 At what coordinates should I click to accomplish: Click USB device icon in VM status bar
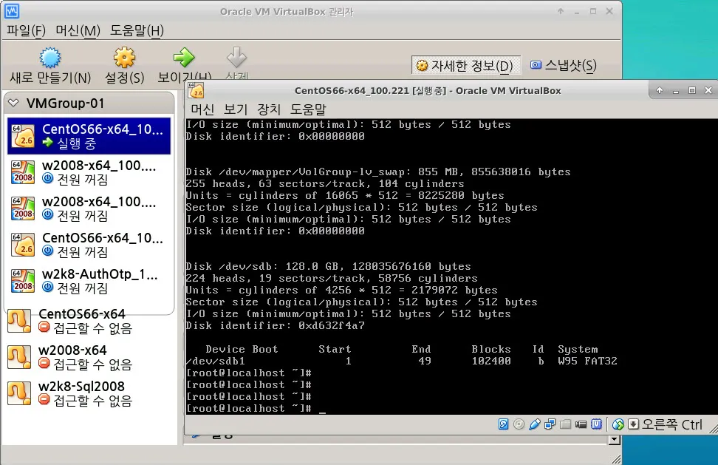(534, 424)
